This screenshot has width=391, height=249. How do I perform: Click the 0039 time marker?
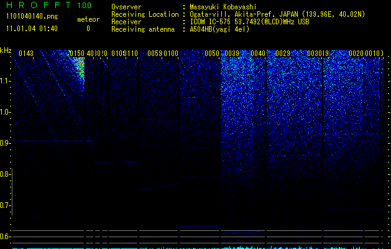tap(232, 54)
